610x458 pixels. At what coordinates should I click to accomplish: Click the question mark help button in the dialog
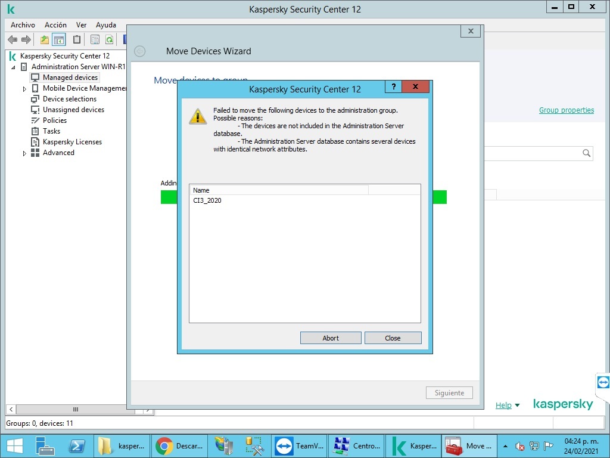[393, 86]
